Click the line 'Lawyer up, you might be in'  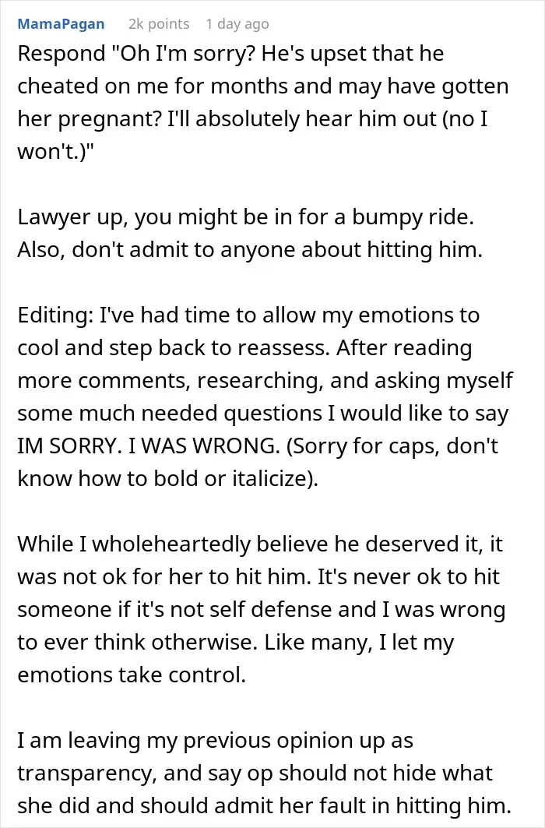tap(246, 217)
